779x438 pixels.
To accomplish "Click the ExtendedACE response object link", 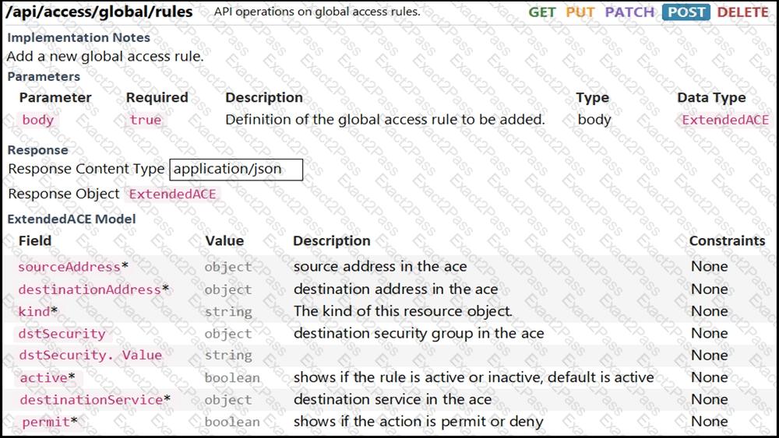I will pos(172,194).
